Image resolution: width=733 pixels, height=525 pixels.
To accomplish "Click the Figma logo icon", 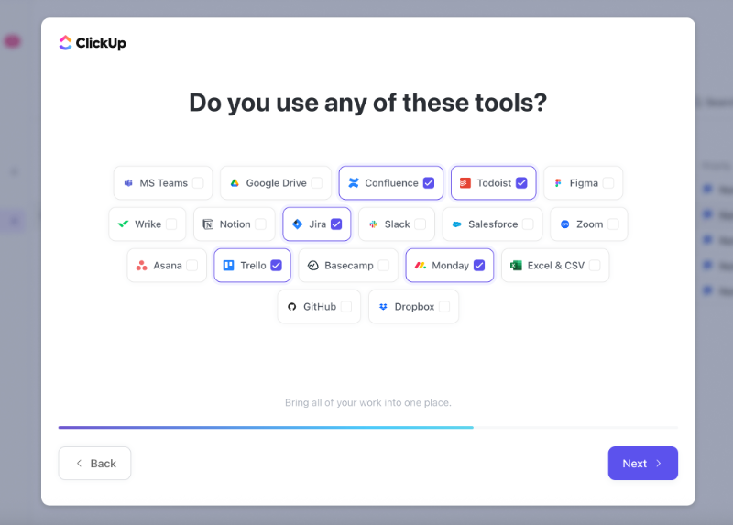I will pyautogui.click(x=558, y=183).
